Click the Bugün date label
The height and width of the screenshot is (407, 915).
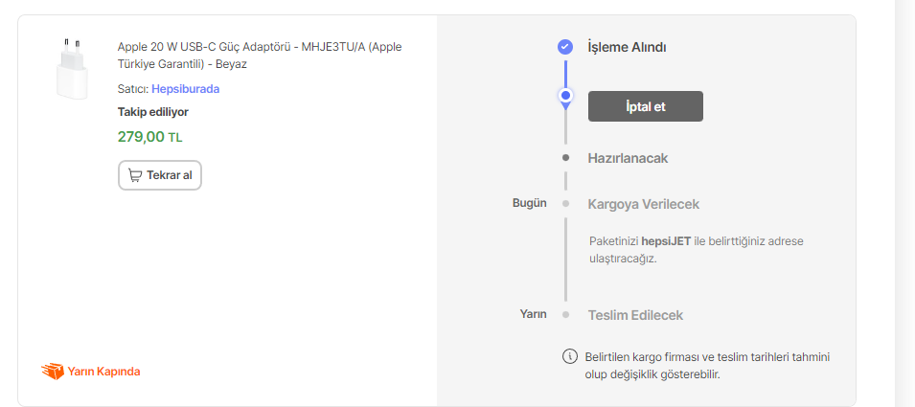click(529, 203)
